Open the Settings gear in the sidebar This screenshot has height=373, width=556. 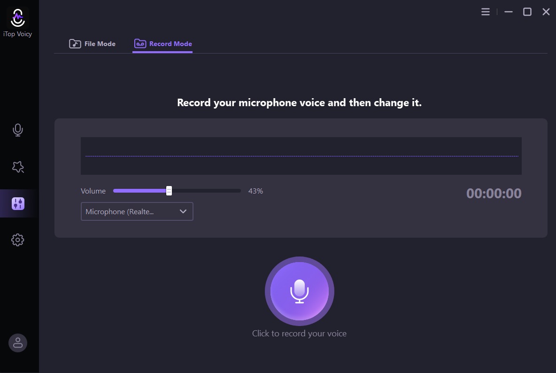coord(17,240)
